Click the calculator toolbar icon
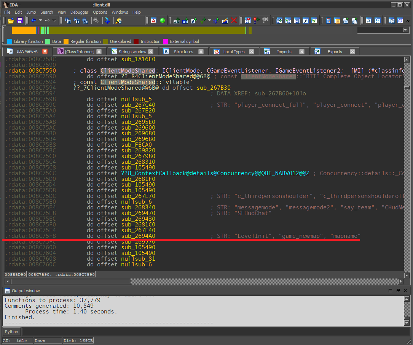 point(328,21)
